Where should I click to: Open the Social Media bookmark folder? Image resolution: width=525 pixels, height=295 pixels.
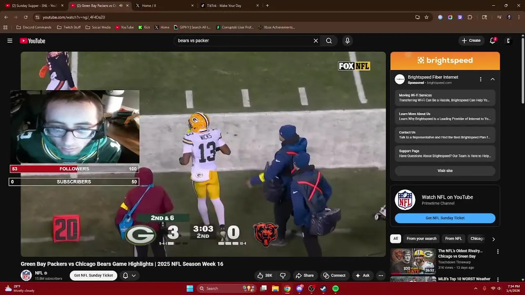[98, 27]
